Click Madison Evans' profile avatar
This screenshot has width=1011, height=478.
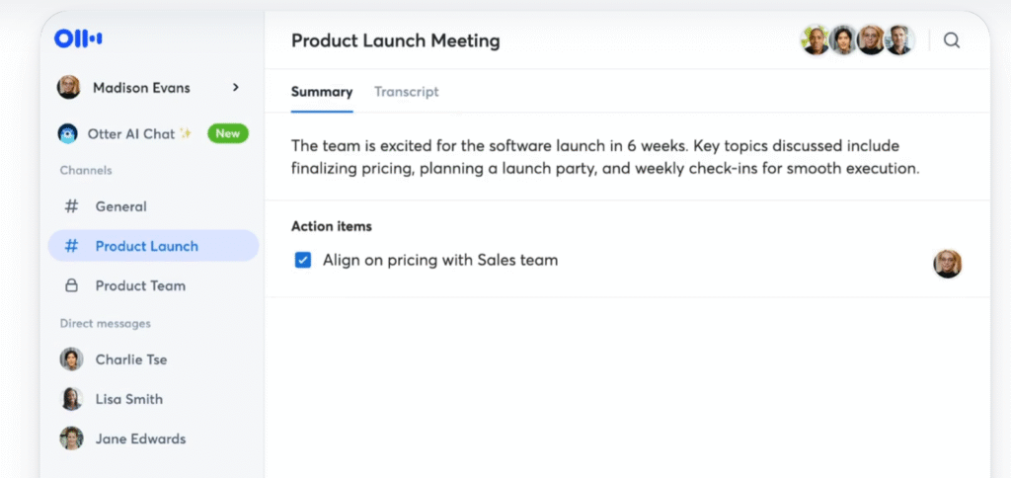pos(68,87)
